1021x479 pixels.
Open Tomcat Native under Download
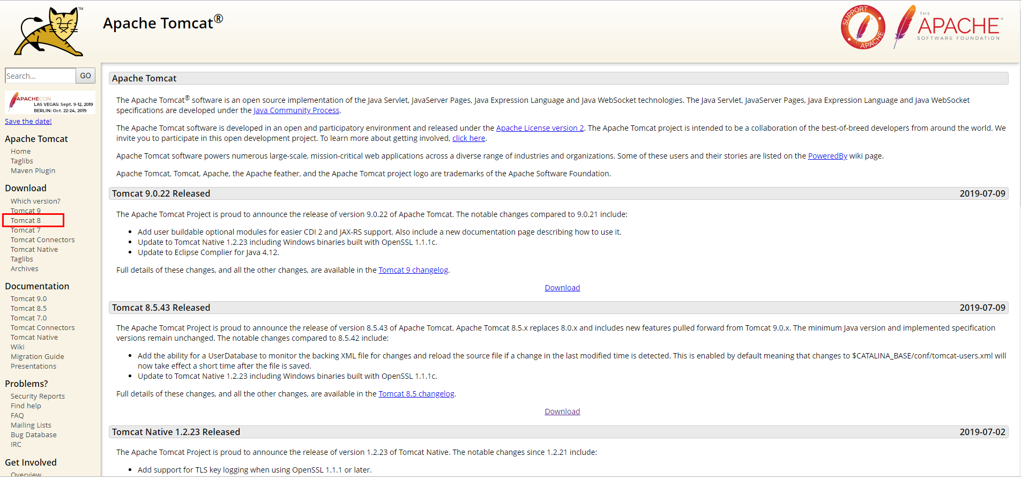click(34, 250)
